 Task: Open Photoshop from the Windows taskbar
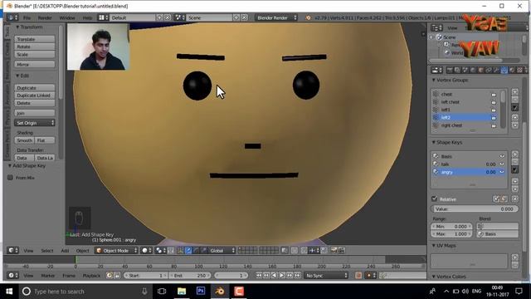tap(201, 292)
